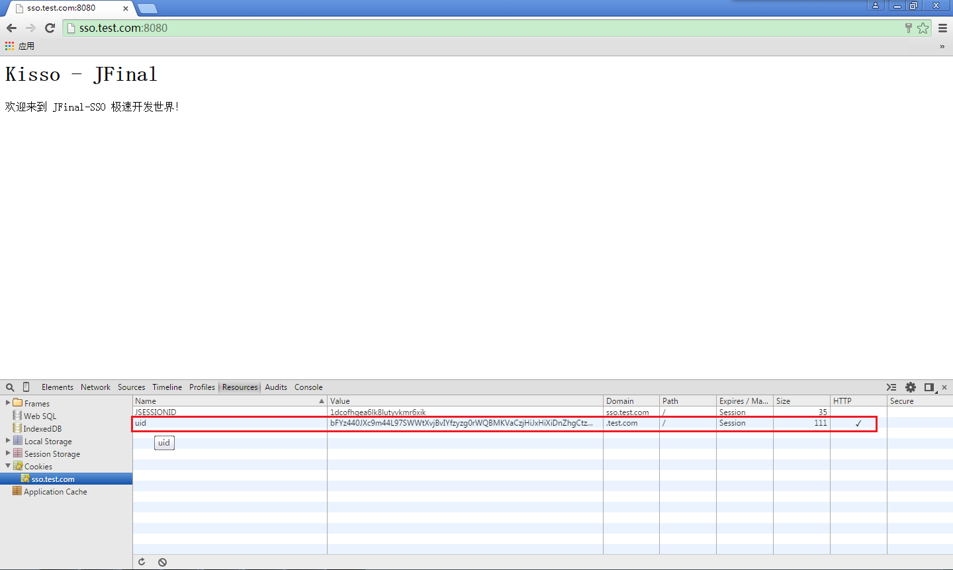Open the browser user profile button

click(x=876, y=5)
